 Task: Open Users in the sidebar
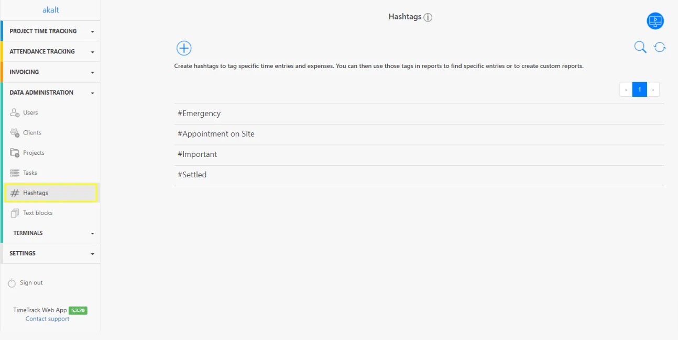click(30, 112)
